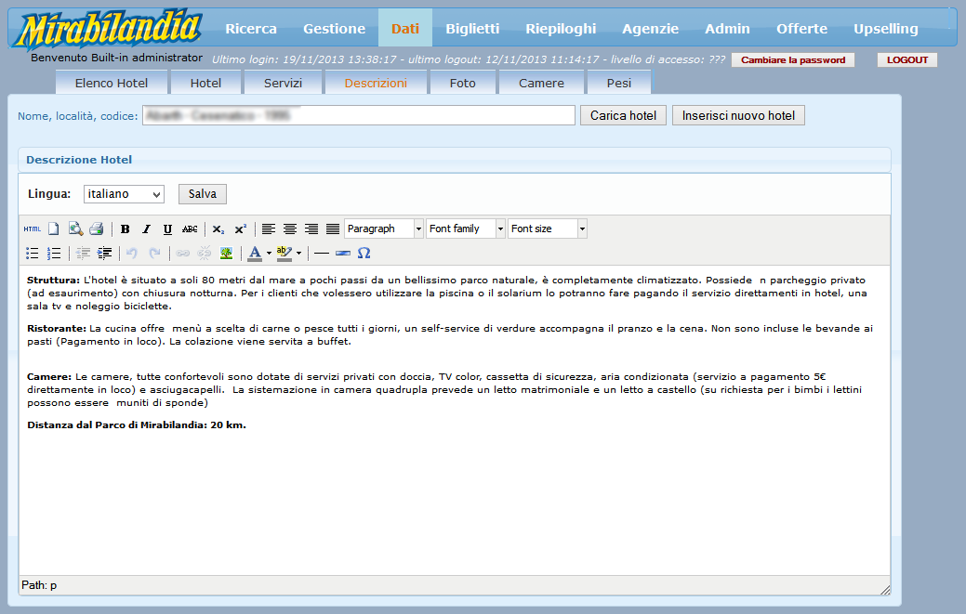
Task: Switch to the Pesi tab
Action: click(x=619, y=83)
